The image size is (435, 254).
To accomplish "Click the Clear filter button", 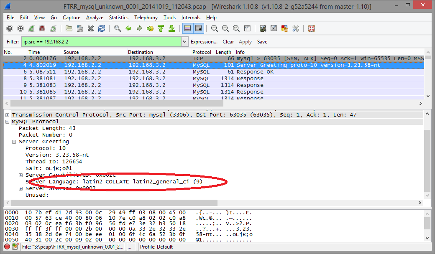I will coord(228,42).
